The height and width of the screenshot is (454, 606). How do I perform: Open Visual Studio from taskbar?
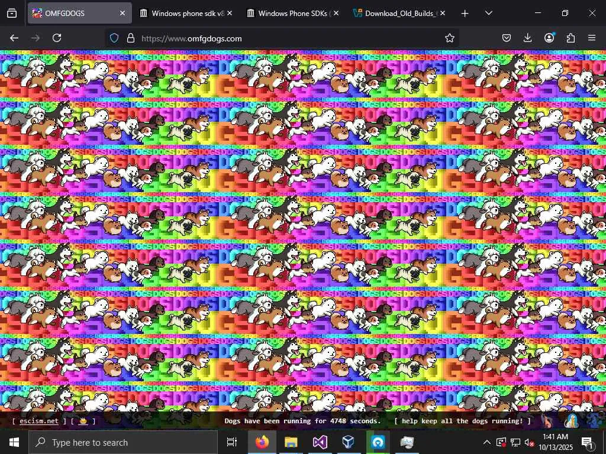320,442
